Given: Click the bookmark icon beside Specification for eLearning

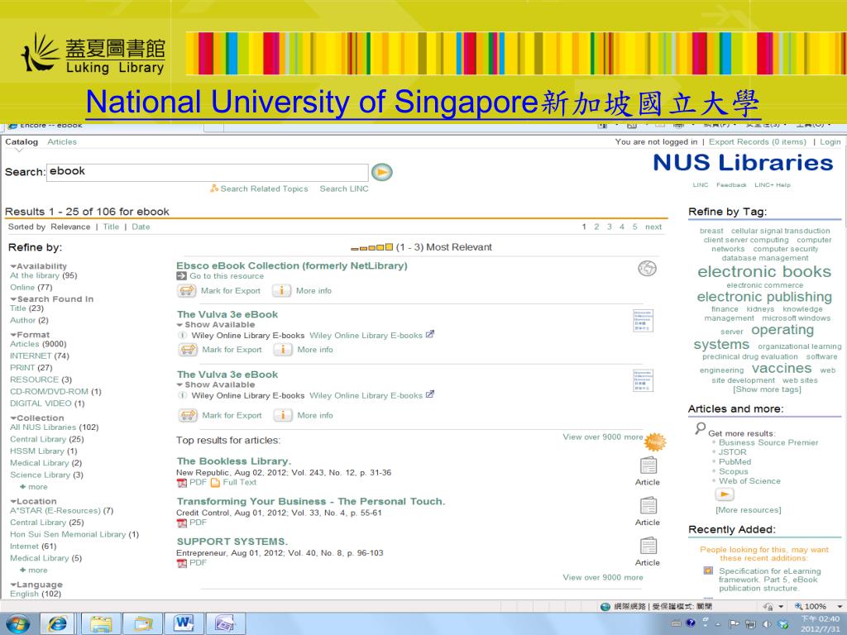Looking at the screenshot, I should click(x=708, y=571).
